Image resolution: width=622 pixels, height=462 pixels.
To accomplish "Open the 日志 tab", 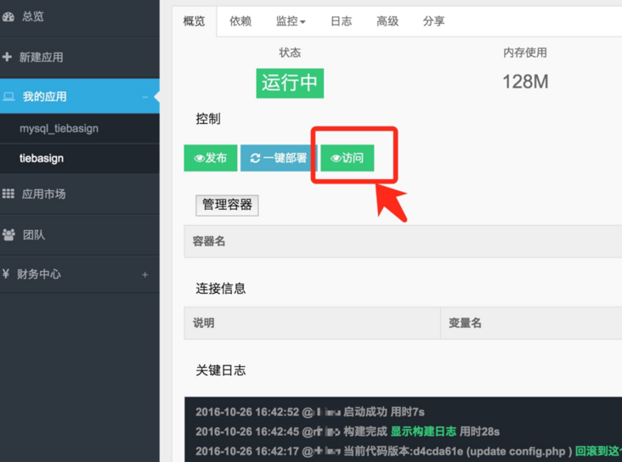I will tap(341, 21).
